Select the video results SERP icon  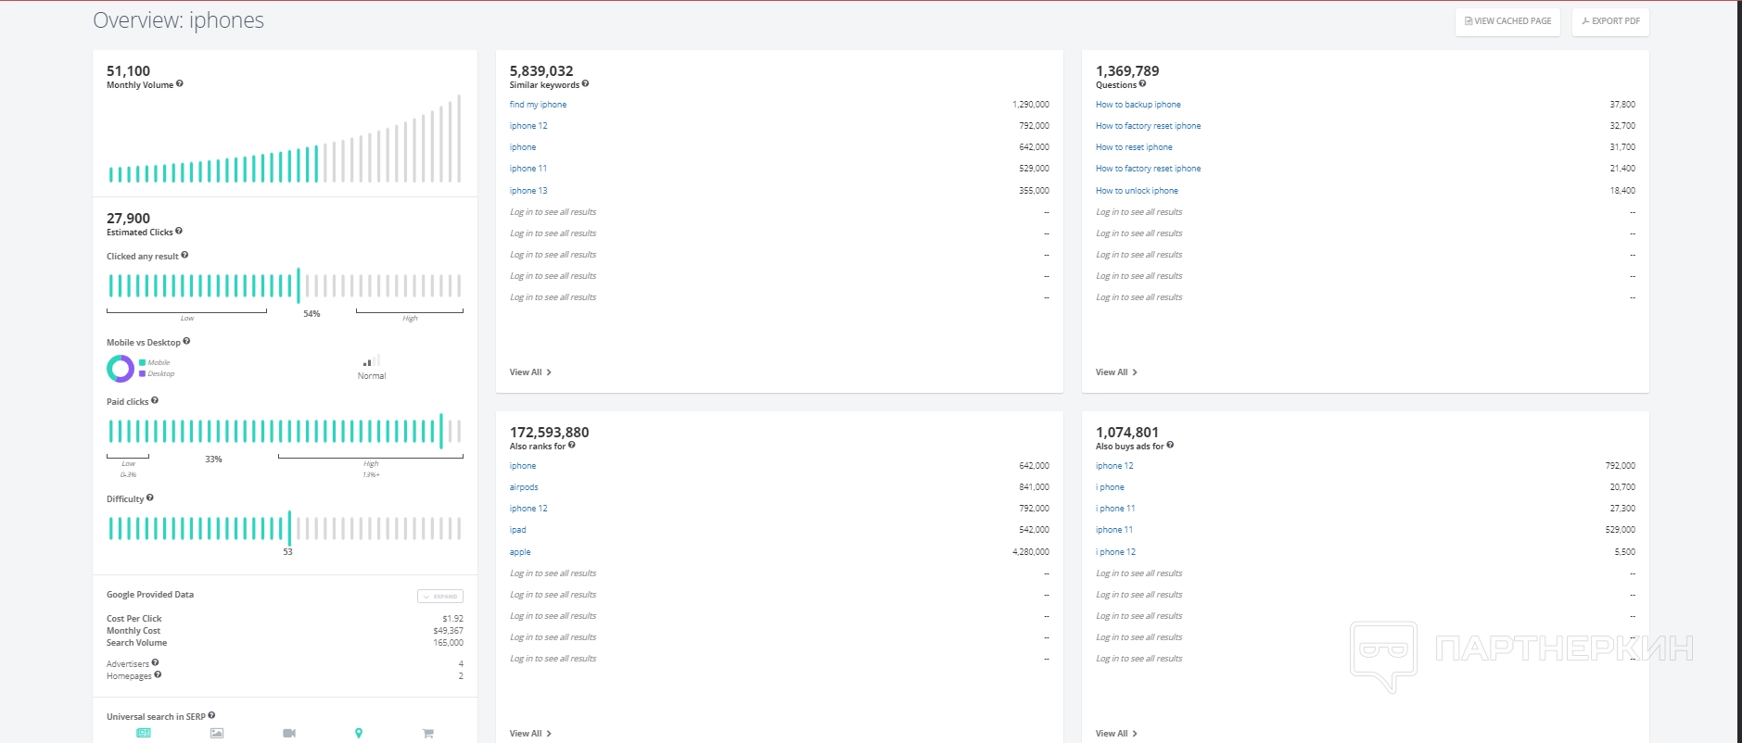[x=289, y=733]
